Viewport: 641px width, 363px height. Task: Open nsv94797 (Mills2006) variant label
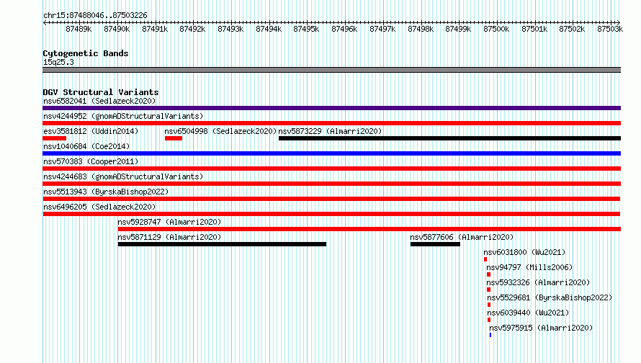pyautogui.click(x=529, y=267)
